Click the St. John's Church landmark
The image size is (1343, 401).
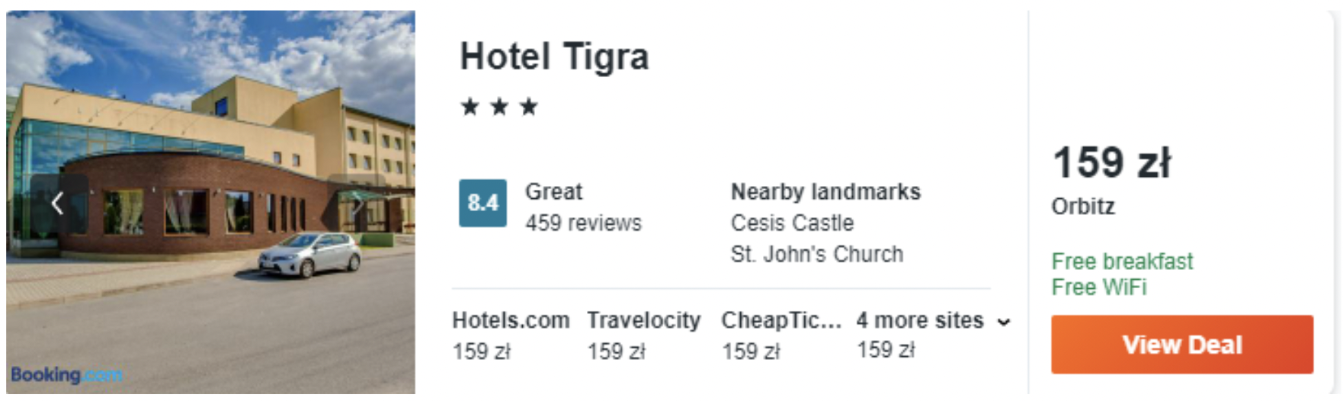click(816, 254)
